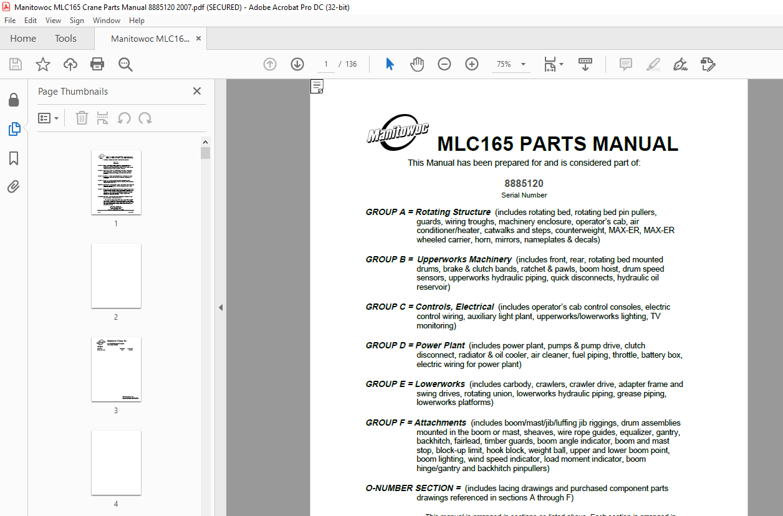The height and width of the screenshot is (516, 783).
Task: Open the File menu
Action: pyautogui.click(x=10, y=21)
